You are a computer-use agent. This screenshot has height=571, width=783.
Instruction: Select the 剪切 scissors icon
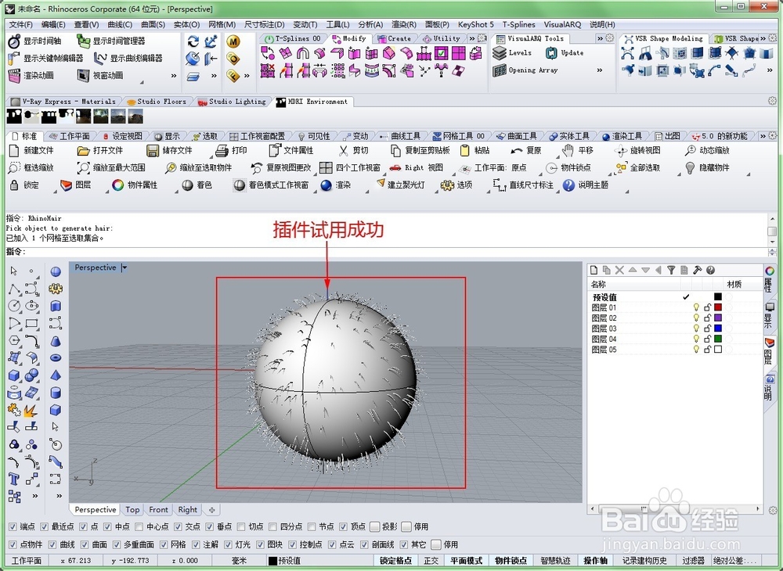343,150
